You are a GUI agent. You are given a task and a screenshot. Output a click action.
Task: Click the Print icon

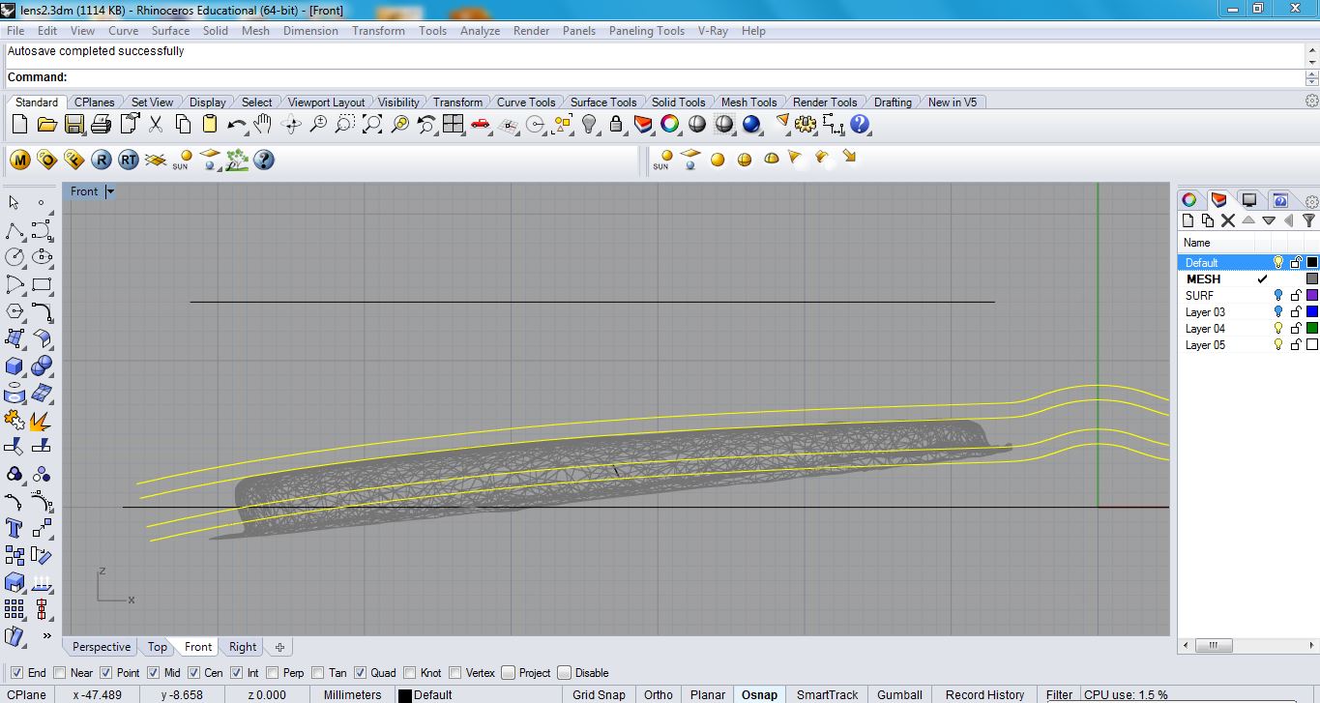point(102,124)
